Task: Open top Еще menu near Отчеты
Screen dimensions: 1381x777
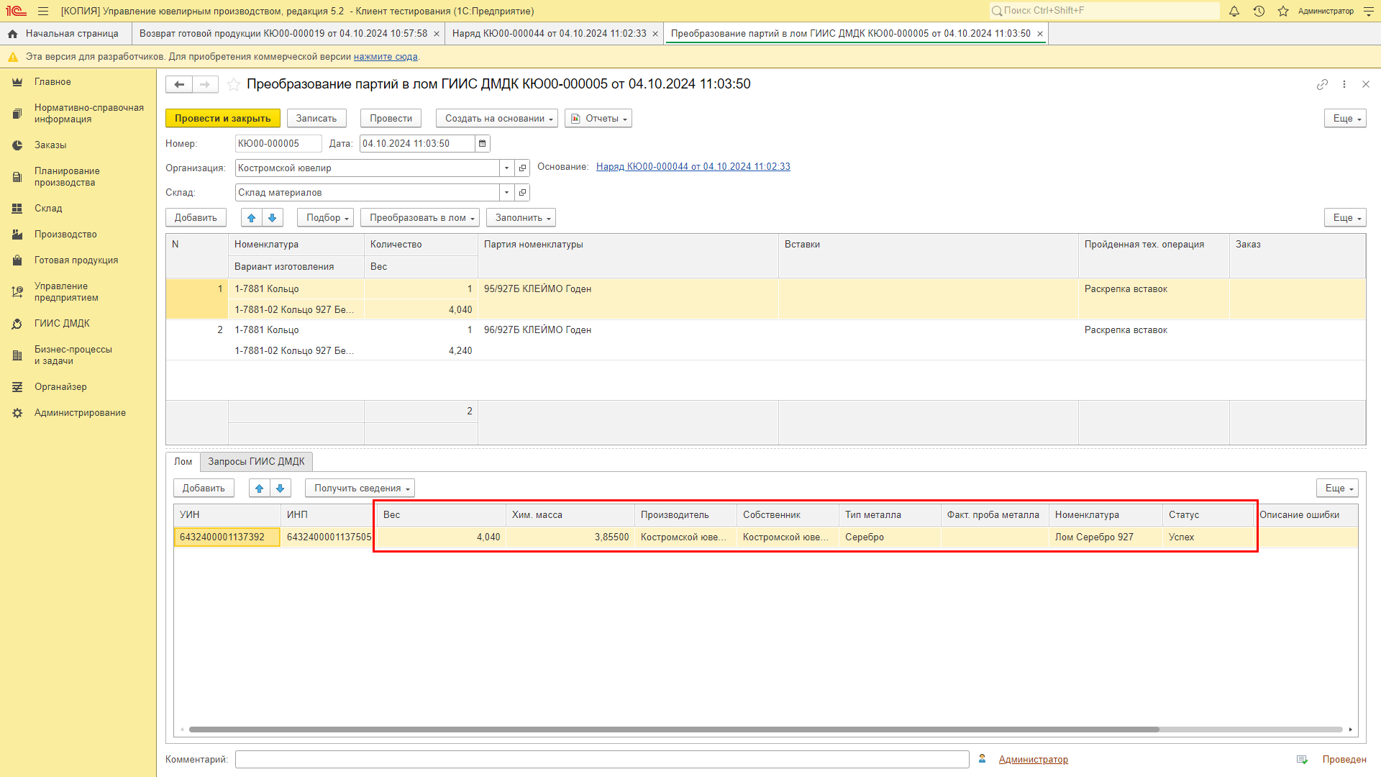Action: click(x=1345, y=119)
